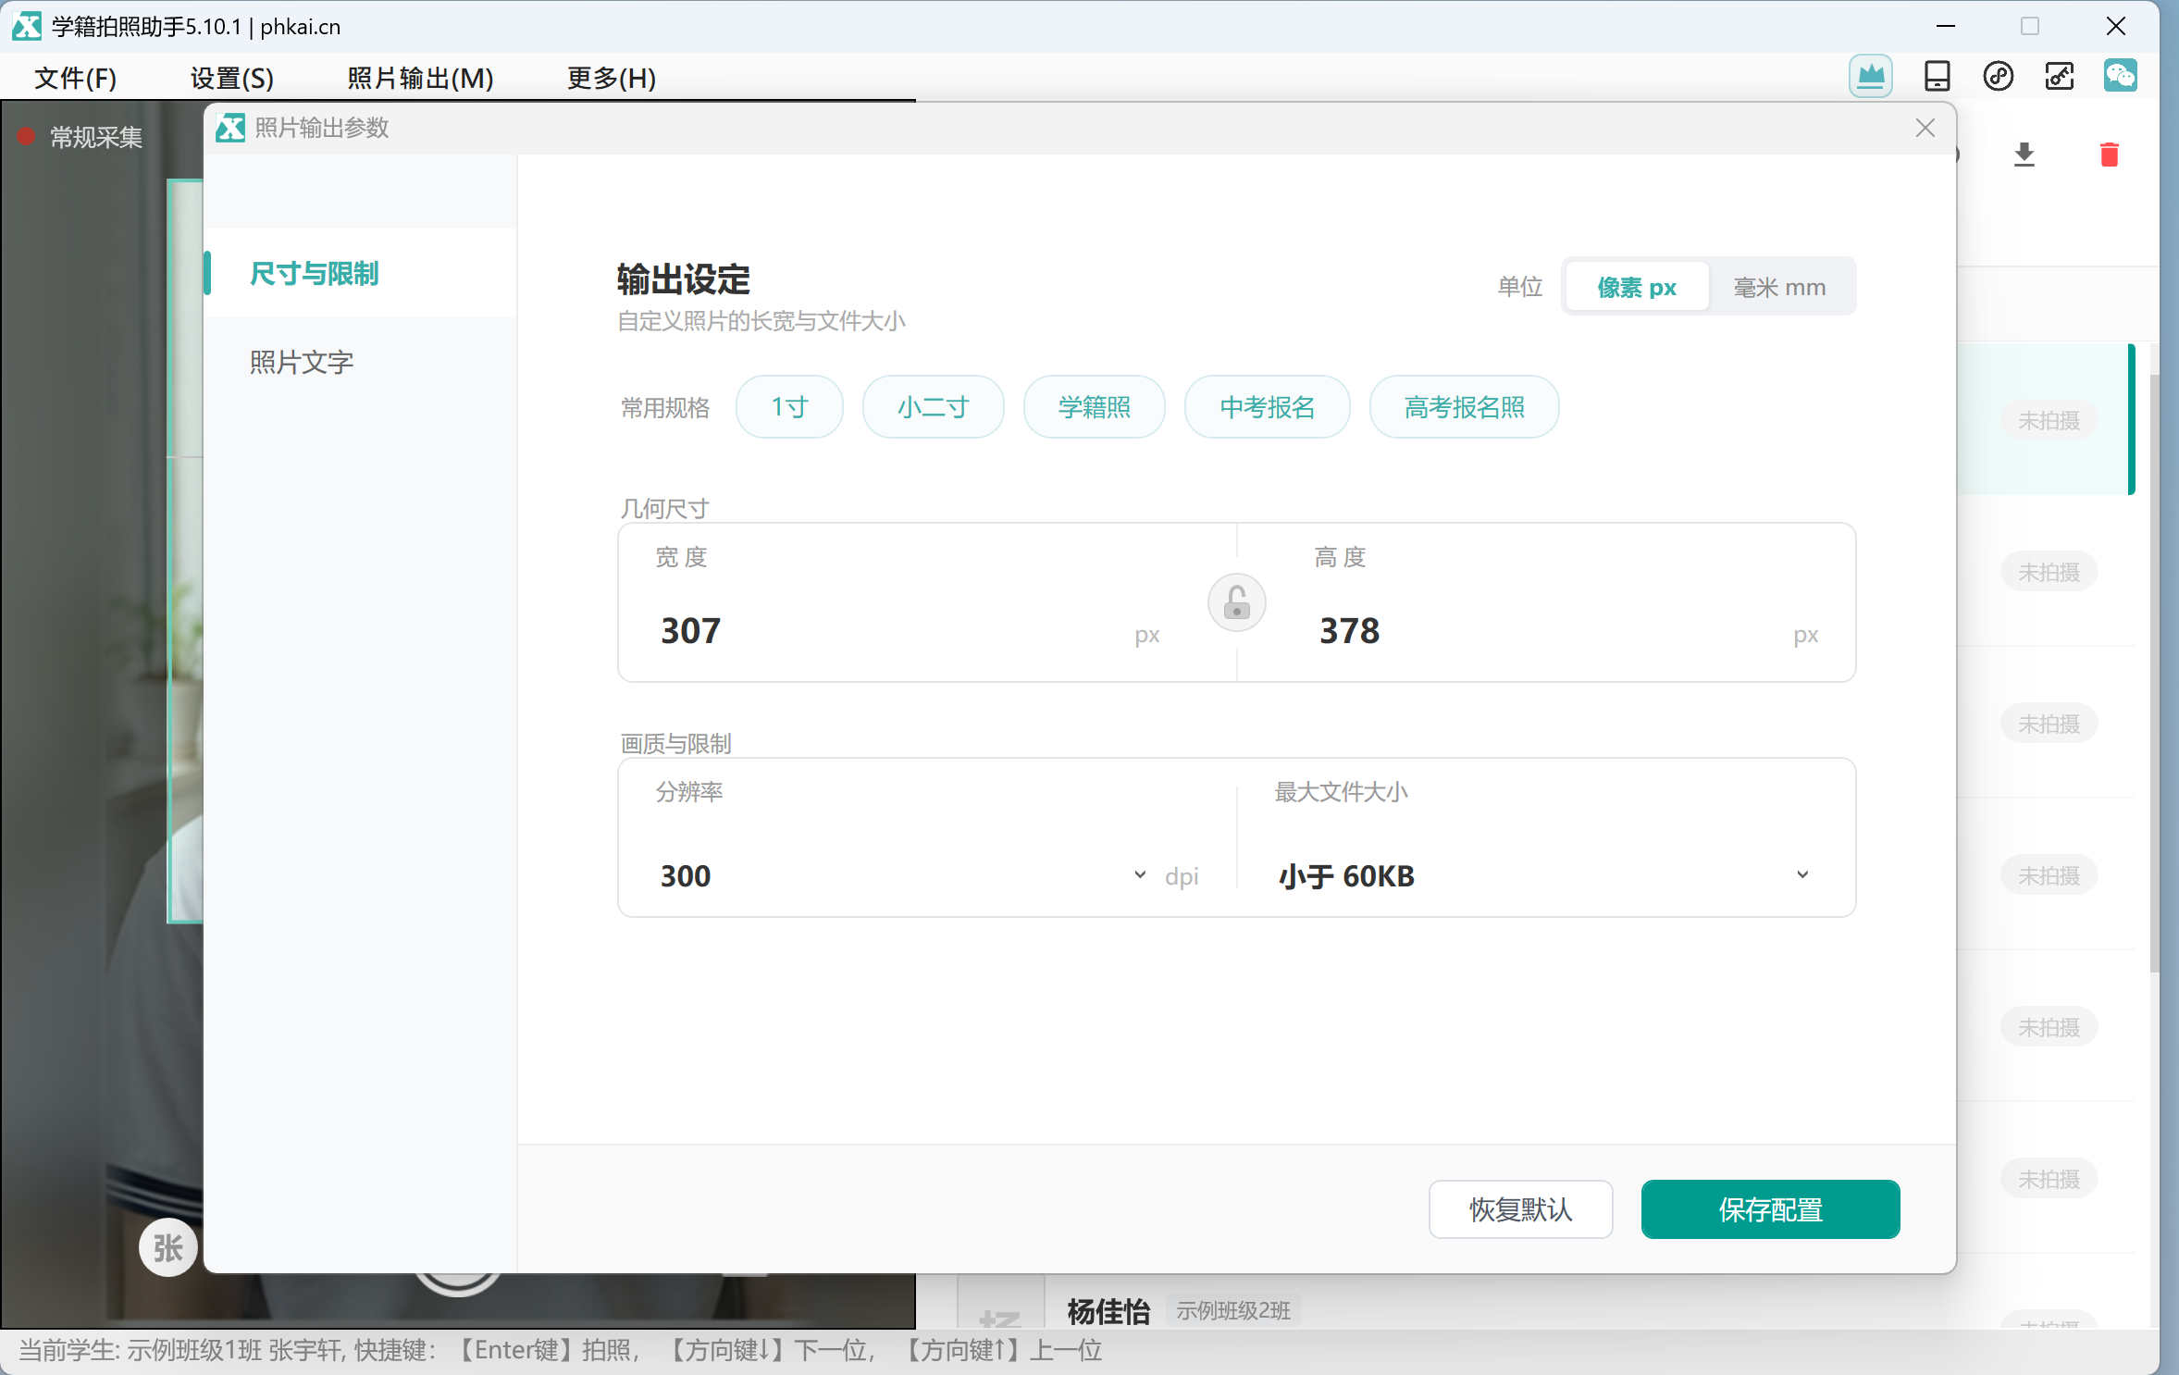Click the 恢复默认 button
The image size is (2179, 1375).
coord(1520,1209)
